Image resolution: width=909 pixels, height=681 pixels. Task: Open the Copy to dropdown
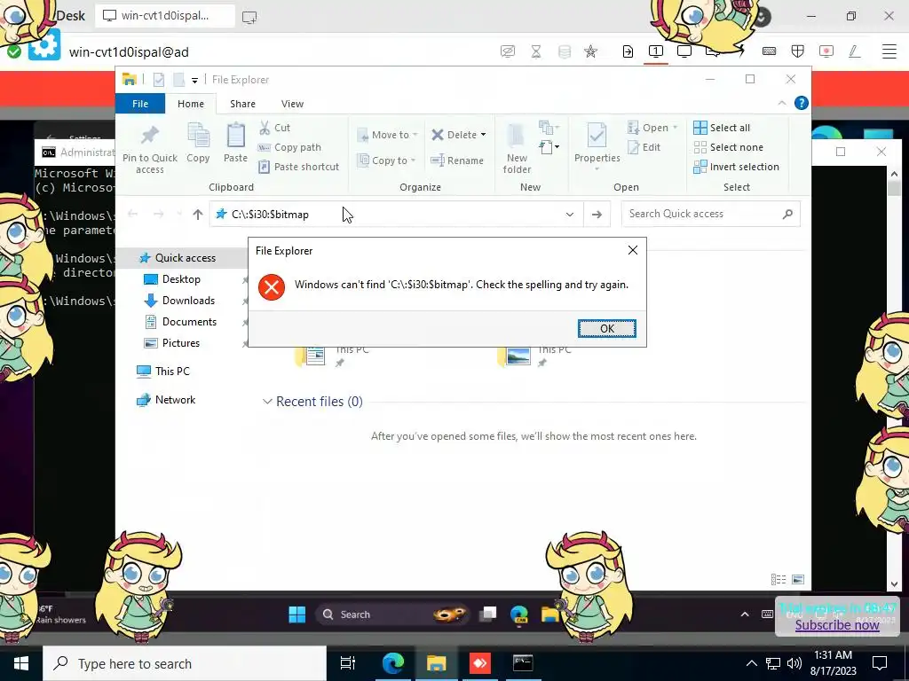click(x=386, y=160)
